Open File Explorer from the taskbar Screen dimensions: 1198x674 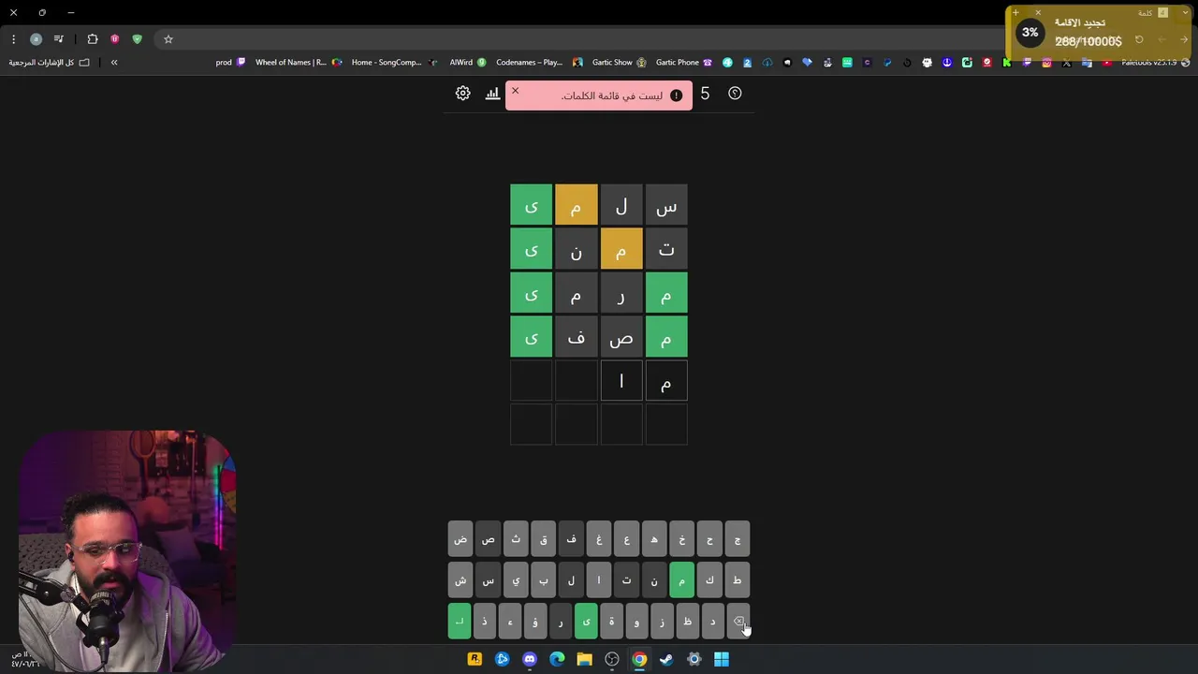[x=584, y=659]
